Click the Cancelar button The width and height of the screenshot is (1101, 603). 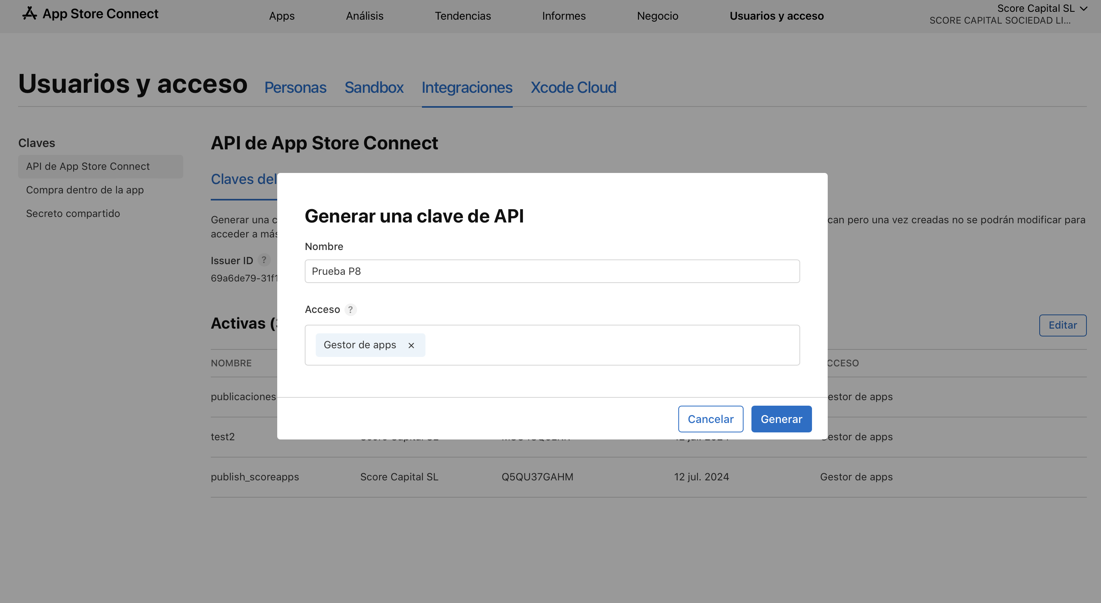pos(711,419)
